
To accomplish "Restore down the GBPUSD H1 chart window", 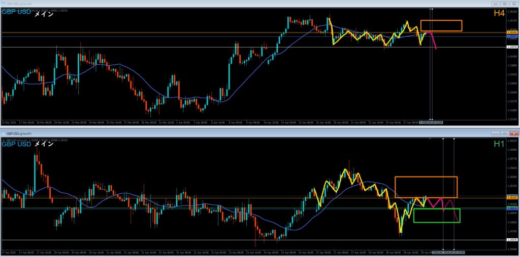I will pos(505,134).
